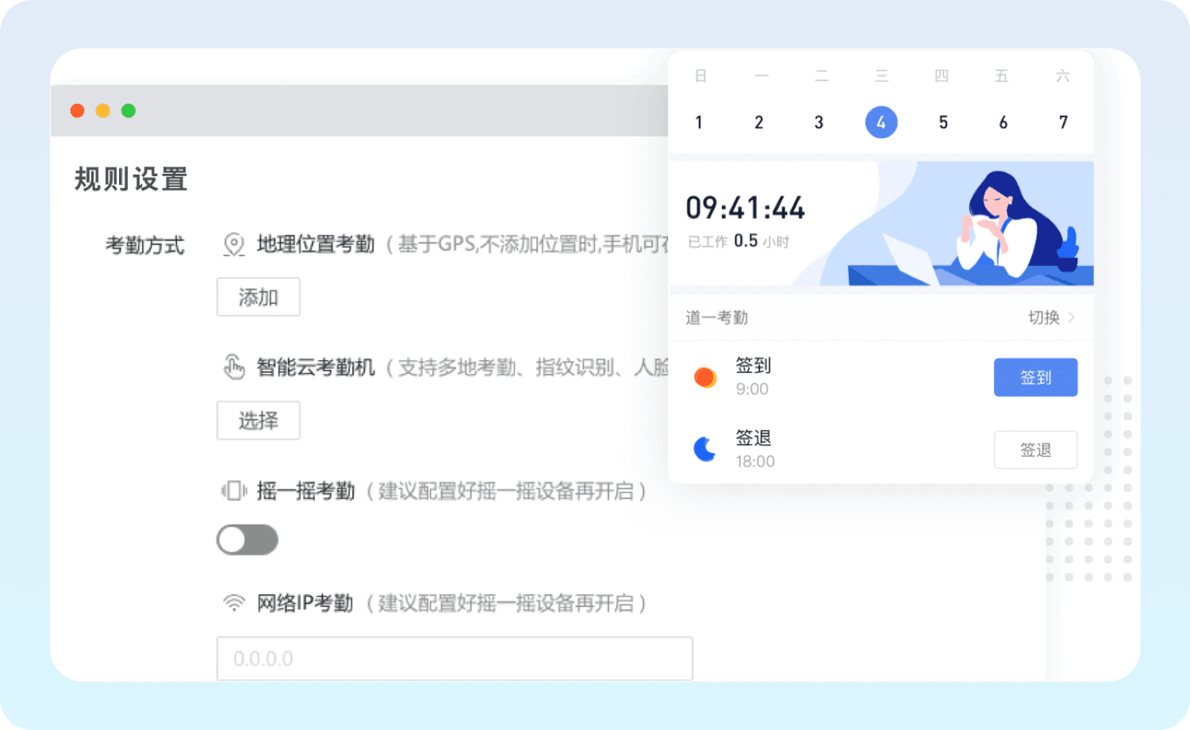Expand the 切换 chevron arrow
Image resolution: width=1190 pixels, height=730 pixels.
pyautogui.click(x=1072, y=317)
